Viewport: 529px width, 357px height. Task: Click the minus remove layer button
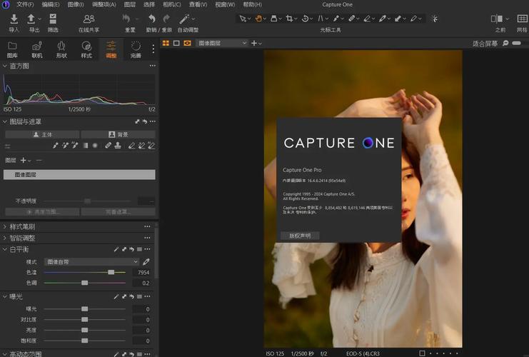39,160
